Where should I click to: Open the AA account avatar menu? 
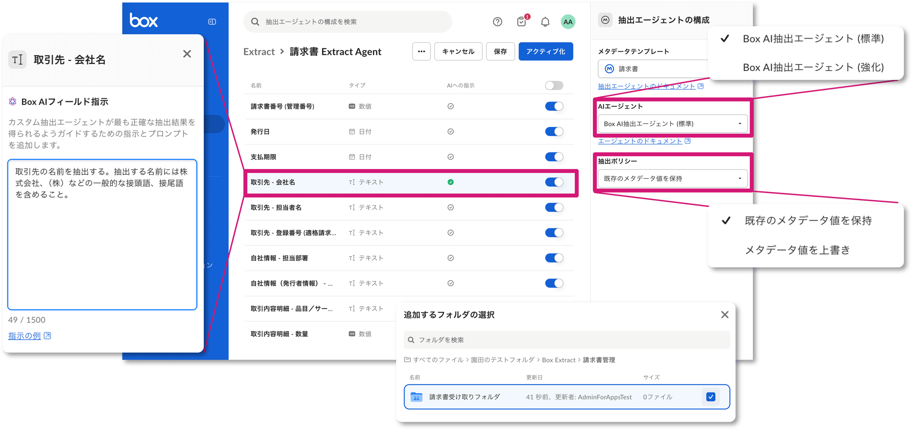pyautogui.click(x=568, y=21)
